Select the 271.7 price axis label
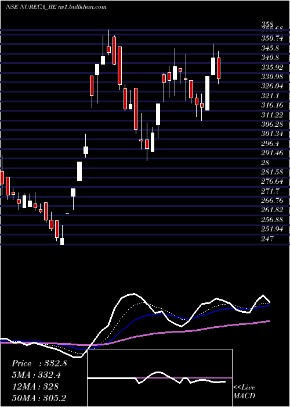The height and width of the screenshot is (407, 290). 270,191
